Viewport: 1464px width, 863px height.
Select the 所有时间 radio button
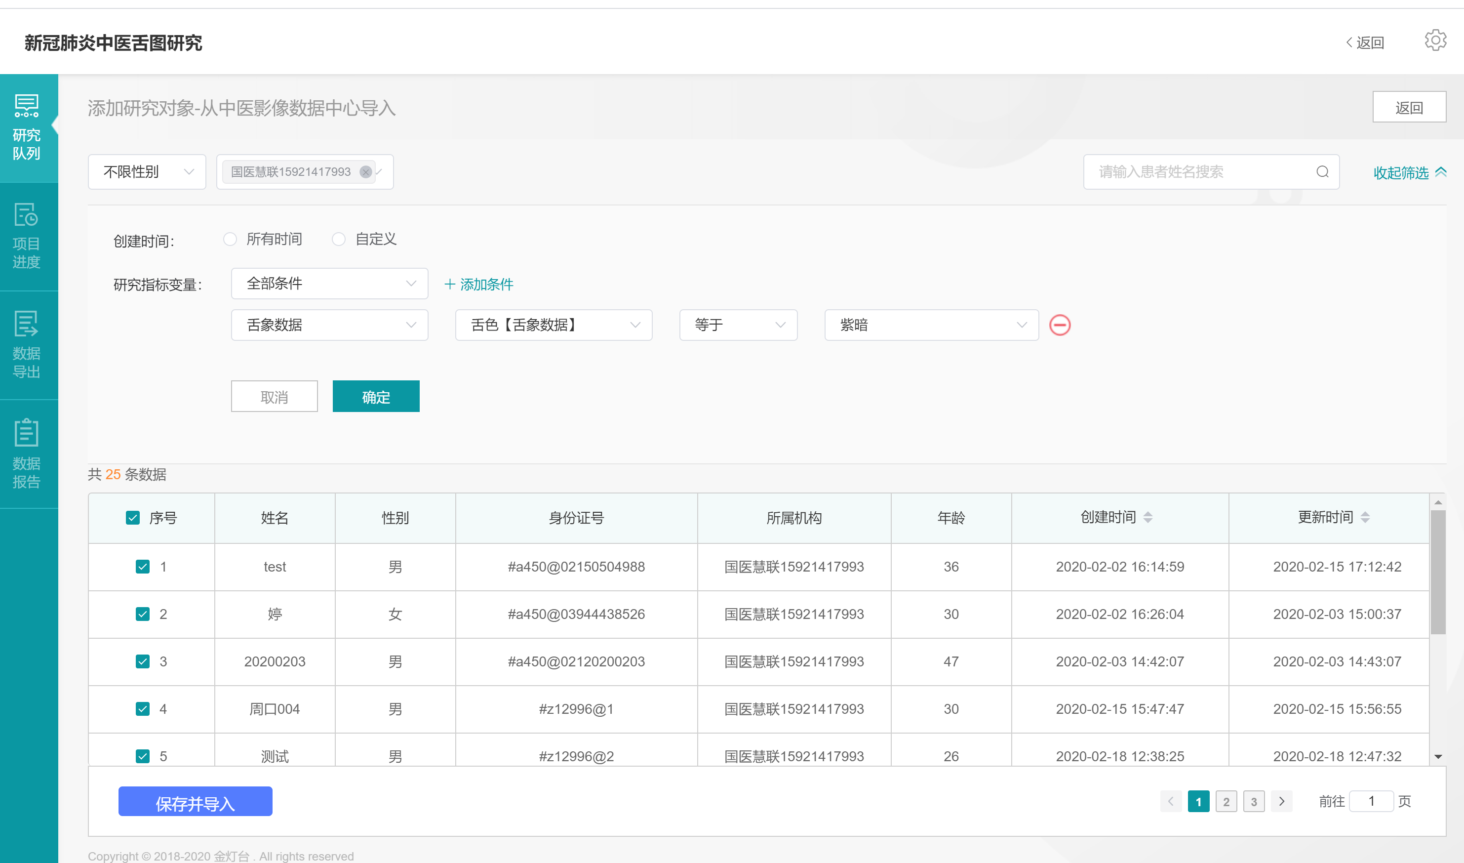click(x=230, y=240)
